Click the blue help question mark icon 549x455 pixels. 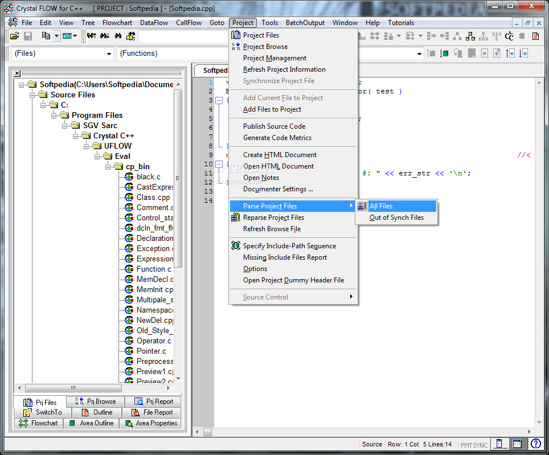click(535, 444)
